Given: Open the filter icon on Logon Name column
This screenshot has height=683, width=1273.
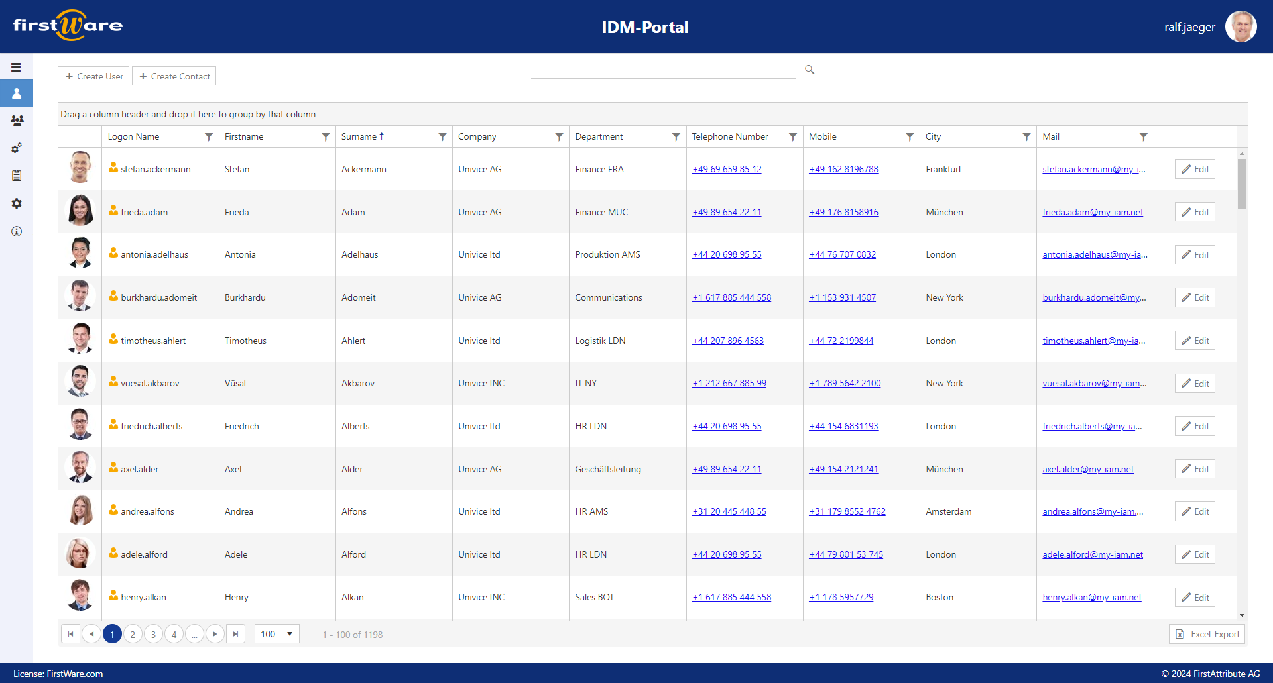Looking at the screenshot, I should (x=208, y=136).
